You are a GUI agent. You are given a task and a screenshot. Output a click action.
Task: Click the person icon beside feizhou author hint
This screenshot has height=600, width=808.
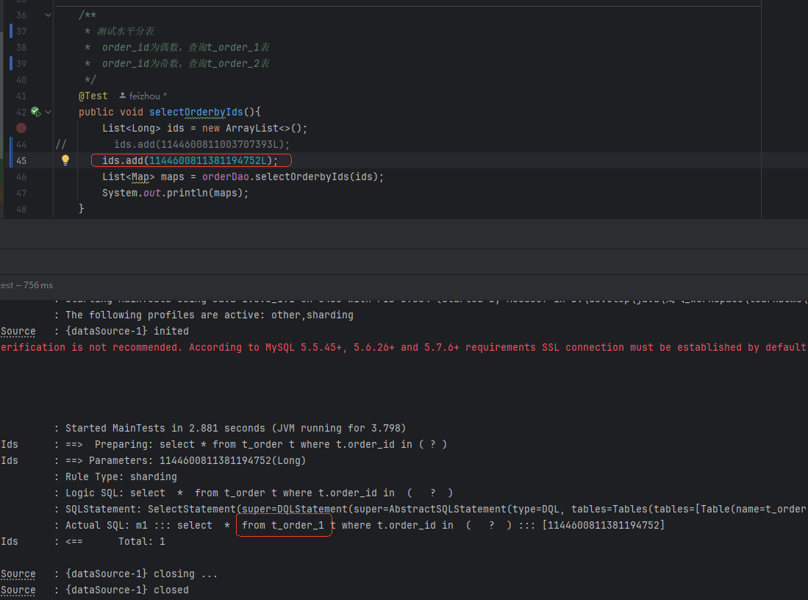122,96
